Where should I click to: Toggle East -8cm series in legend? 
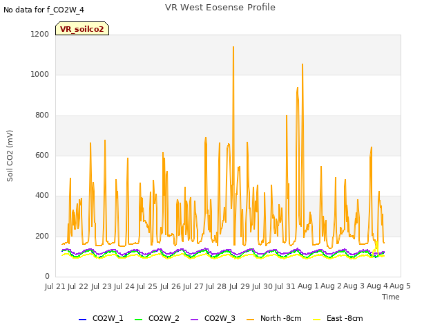[x=338, y=319]
